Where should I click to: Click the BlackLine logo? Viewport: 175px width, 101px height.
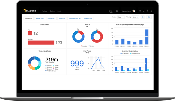(x=30, y=11)
